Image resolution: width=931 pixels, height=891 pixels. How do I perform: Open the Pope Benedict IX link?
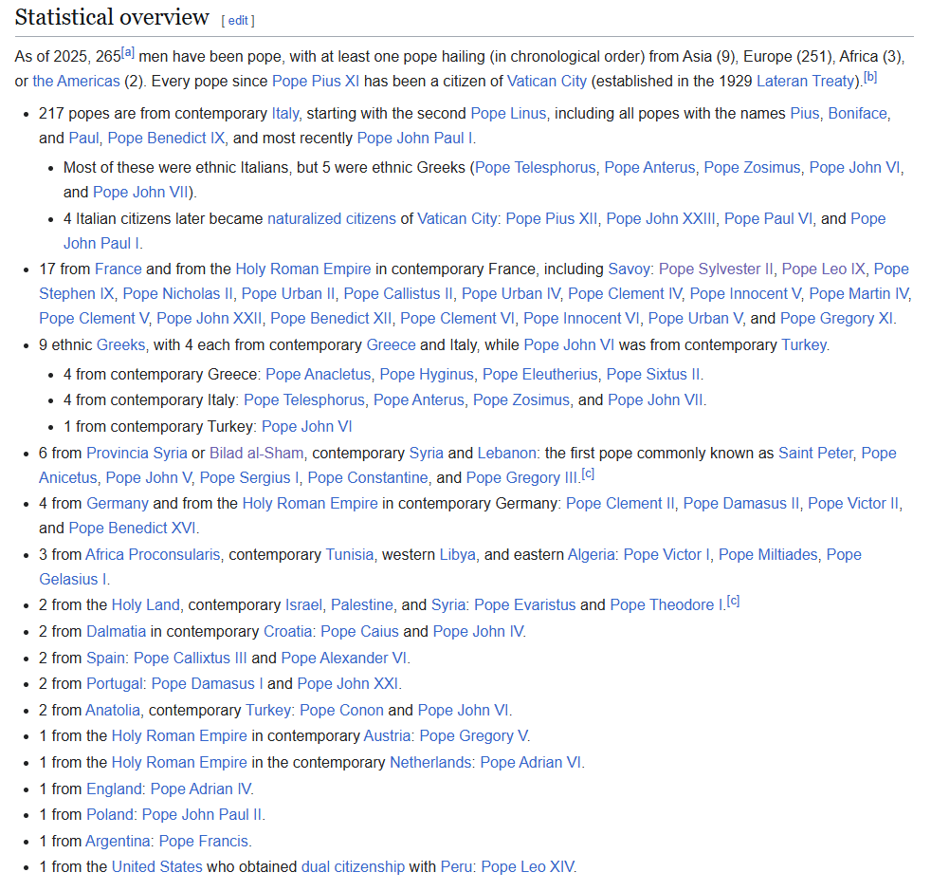[166, 139]
